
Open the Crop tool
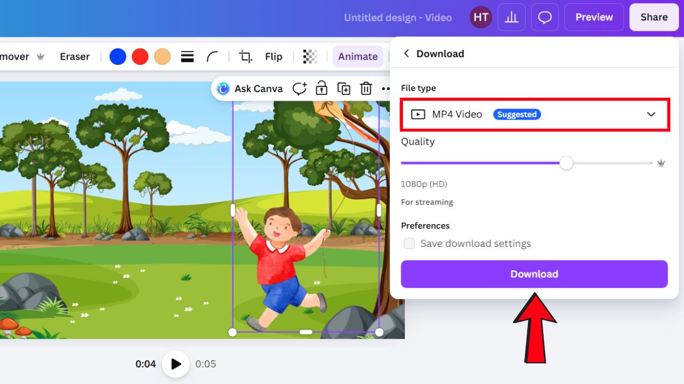coord(245,56)
